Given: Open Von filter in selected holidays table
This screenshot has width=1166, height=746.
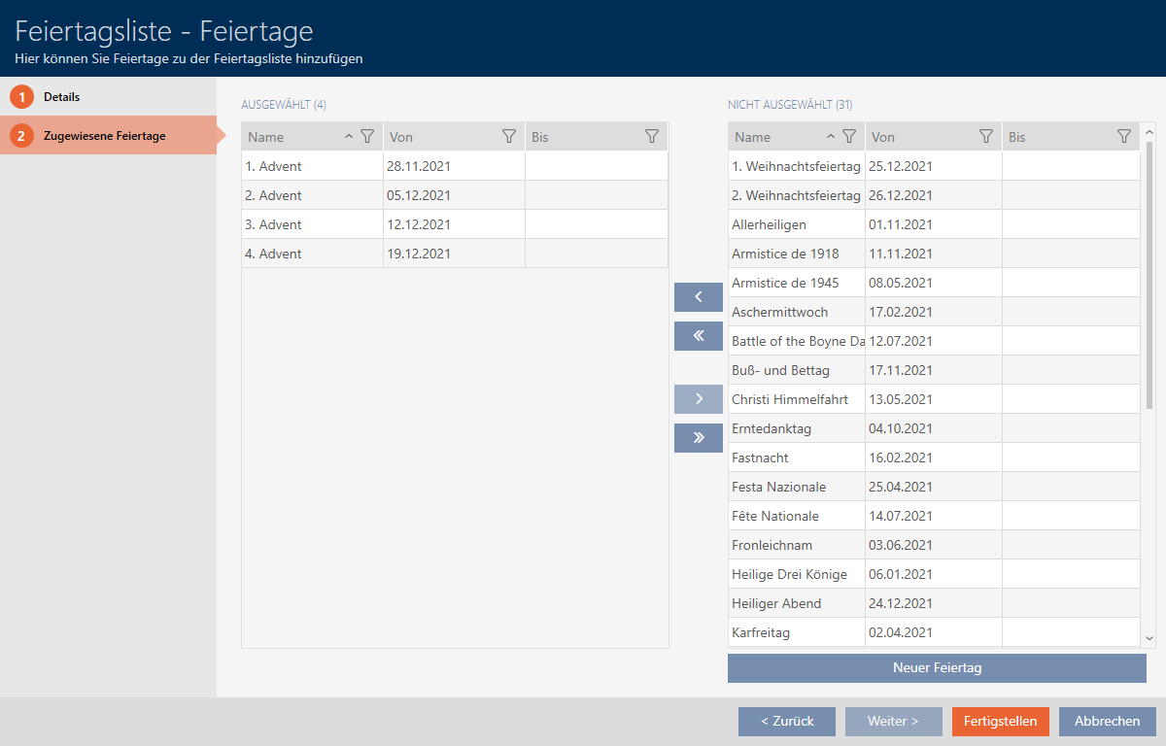Looking at the screenshot, I should 508,137.
